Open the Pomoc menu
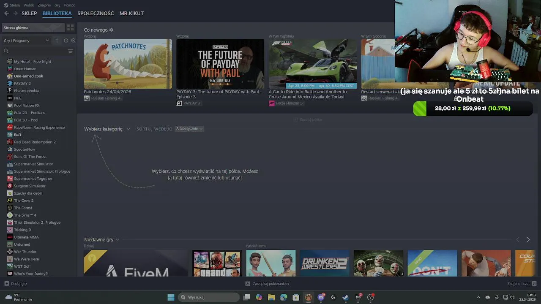541x304 pixels. 69,5
